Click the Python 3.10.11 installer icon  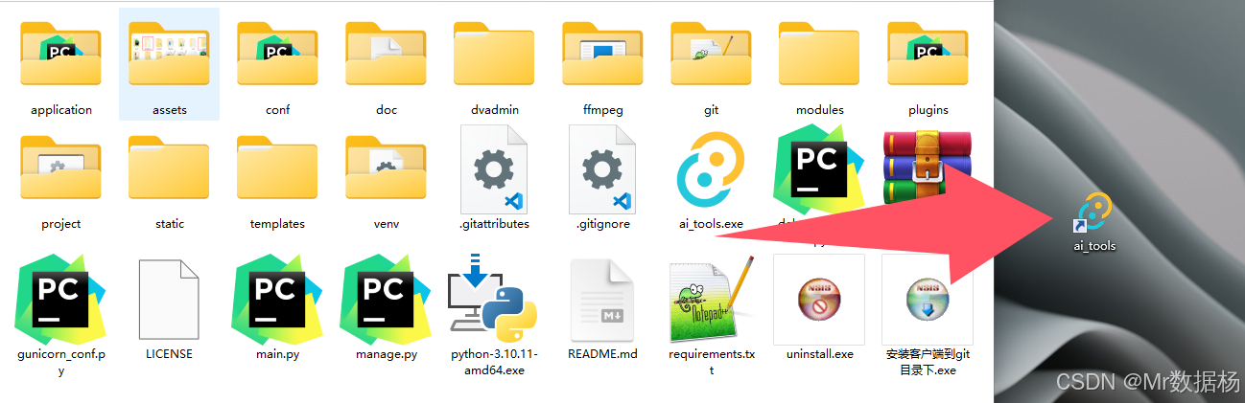492,299
